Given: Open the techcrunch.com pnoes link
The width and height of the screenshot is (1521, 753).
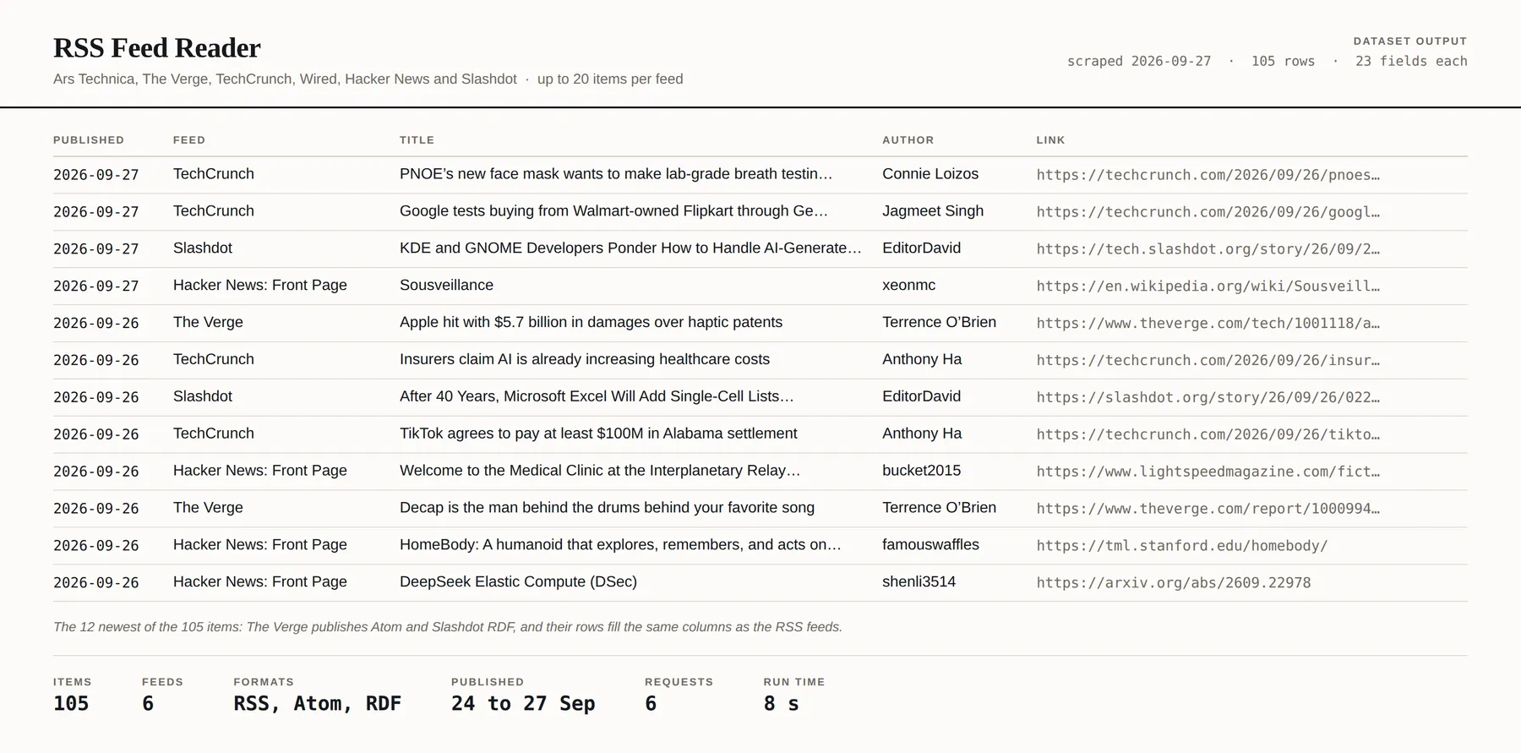Looking at the screenshot, I should 1208,175.
